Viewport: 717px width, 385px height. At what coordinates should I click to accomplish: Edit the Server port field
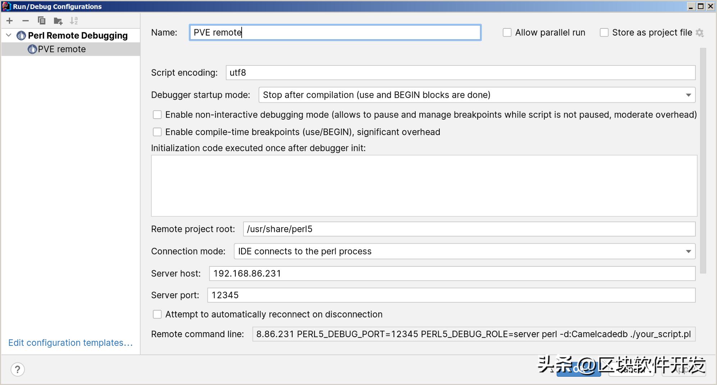(x=451, y=295)
